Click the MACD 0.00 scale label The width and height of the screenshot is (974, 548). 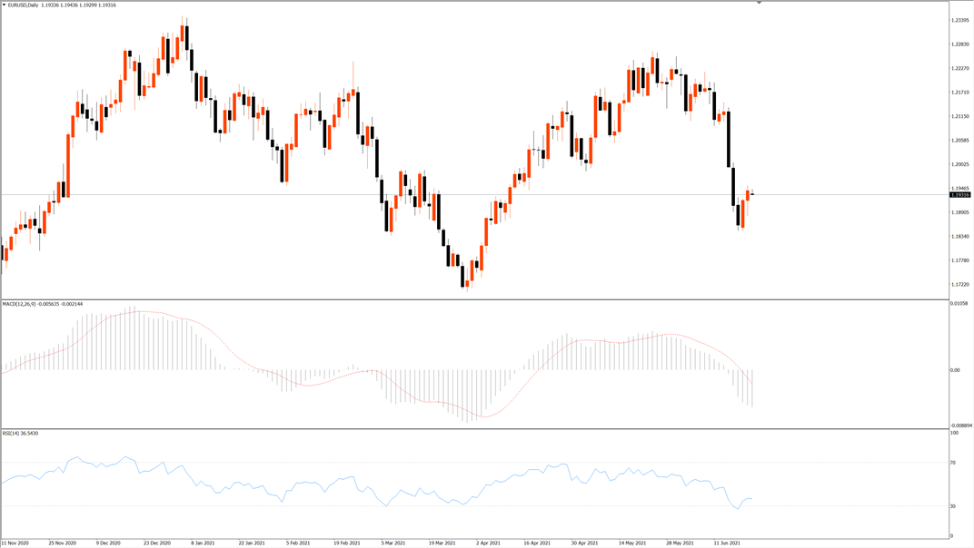[x=955, y=370]
